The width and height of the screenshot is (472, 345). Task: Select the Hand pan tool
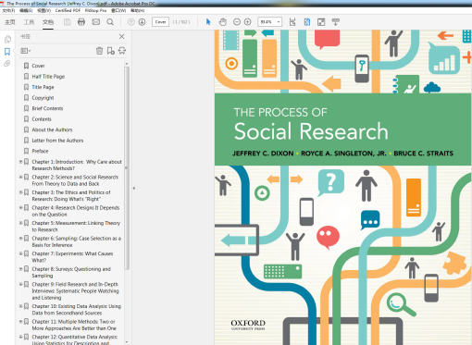[223, 22]
